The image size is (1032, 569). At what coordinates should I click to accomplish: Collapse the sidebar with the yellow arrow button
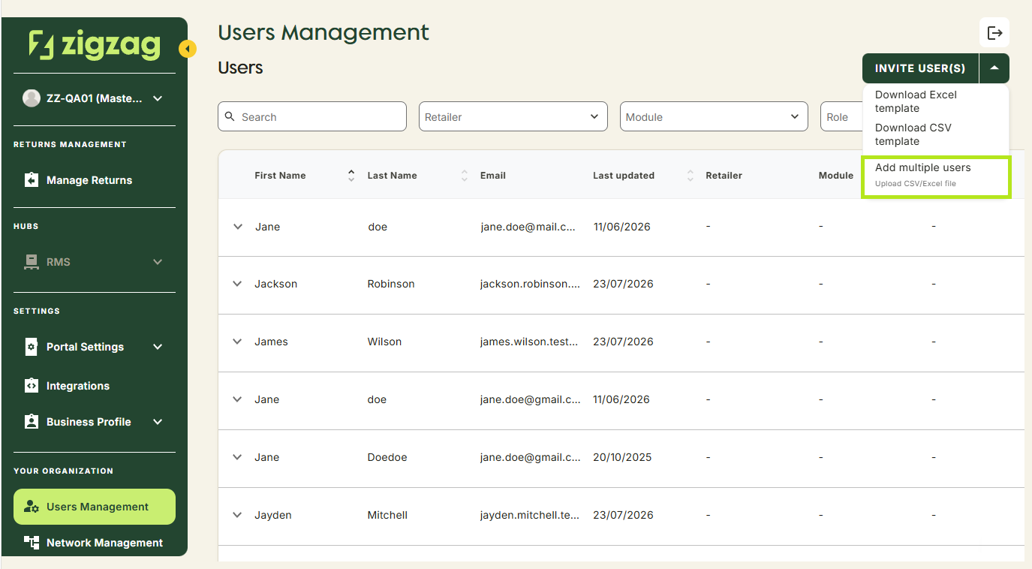pos(187,50)
